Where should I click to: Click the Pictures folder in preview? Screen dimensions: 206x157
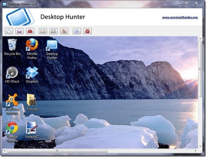pyautogui.click(x=32, y=102)
